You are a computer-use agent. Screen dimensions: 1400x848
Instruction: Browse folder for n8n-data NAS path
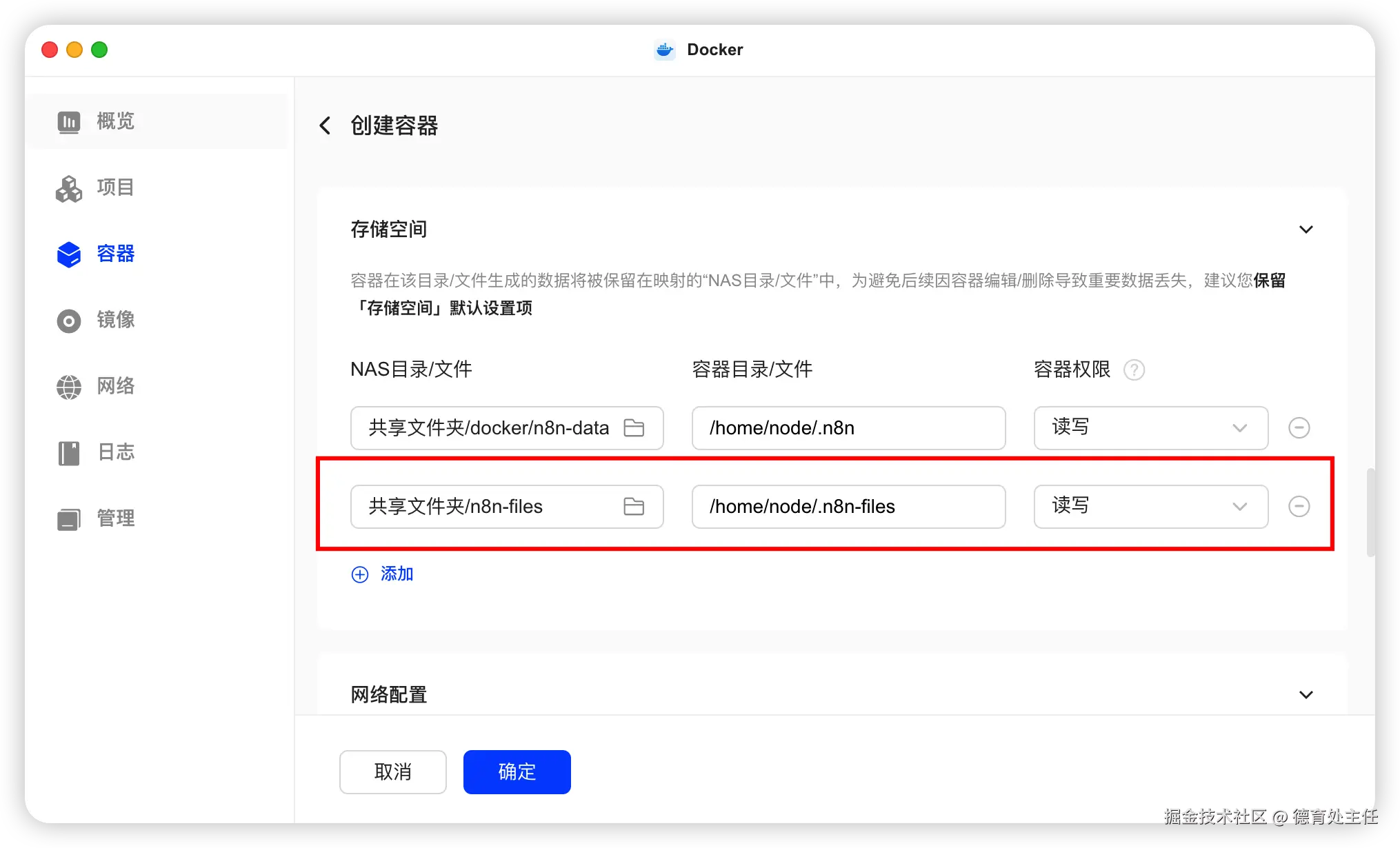coord(633,428)
